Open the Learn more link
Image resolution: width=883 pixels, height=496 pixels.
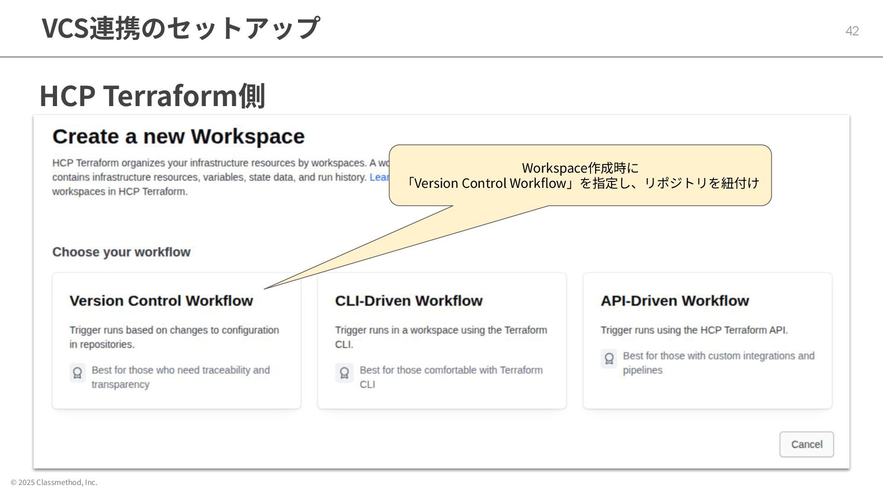[379, 177]
